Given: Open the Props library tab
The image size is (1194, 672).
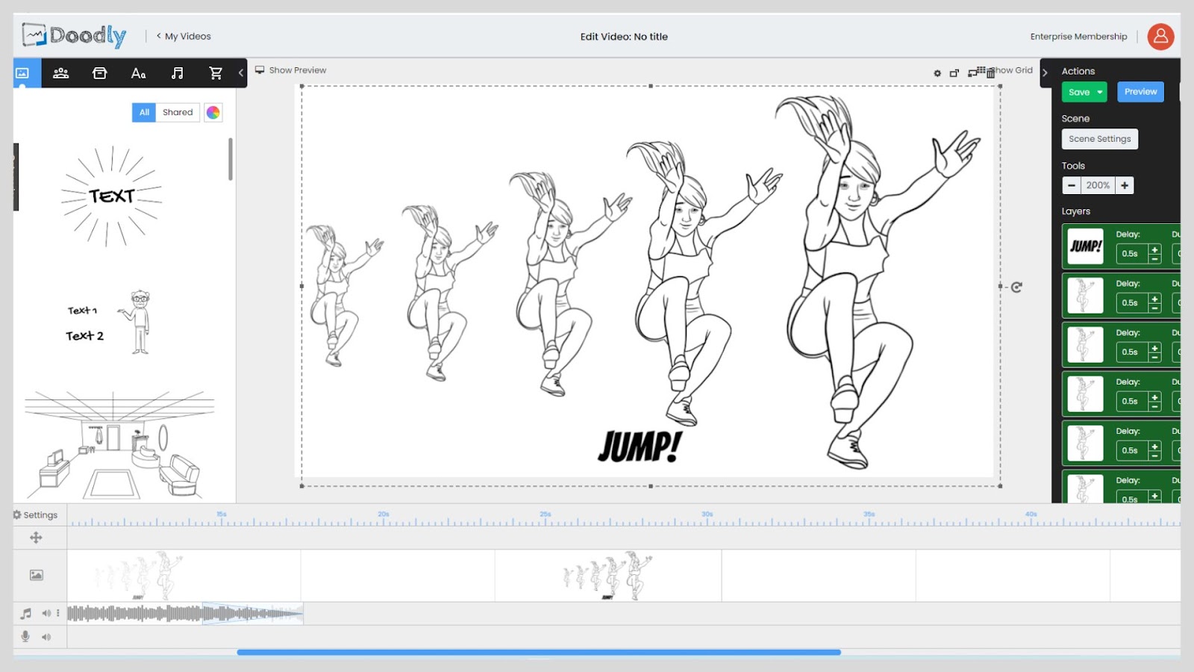Looking at the screenshot, I should 99,73.
